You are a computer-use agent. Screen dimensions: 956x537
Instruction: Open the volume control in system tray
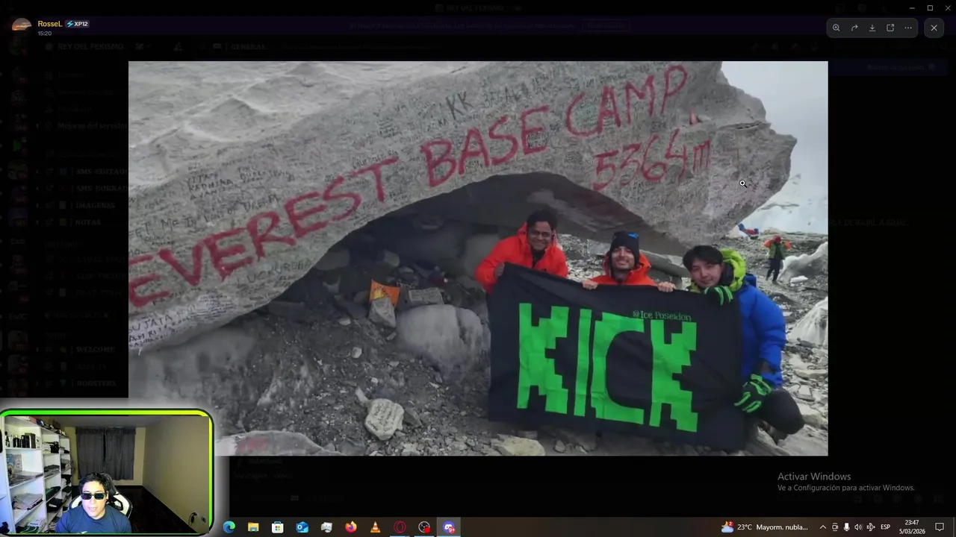(857, 527)
